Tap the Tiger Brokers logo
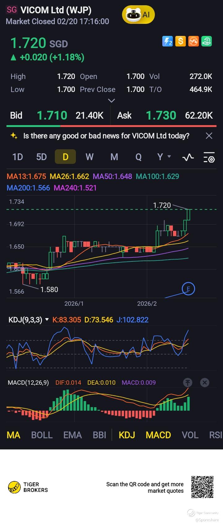223x525 pixels. pyautogui.click(x=28, y=487)
